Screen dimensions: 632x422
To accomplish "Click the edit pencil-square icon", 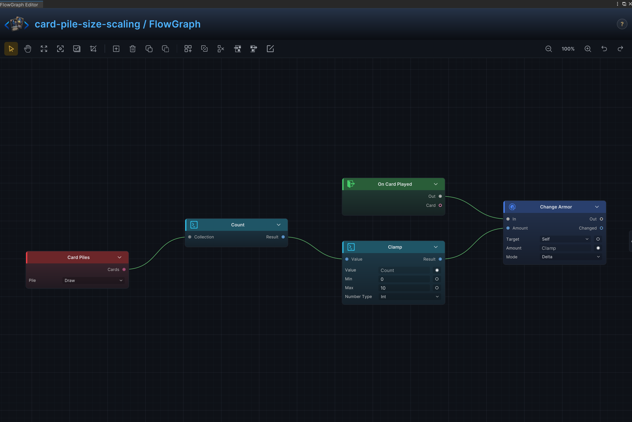I will pos(270,49).
